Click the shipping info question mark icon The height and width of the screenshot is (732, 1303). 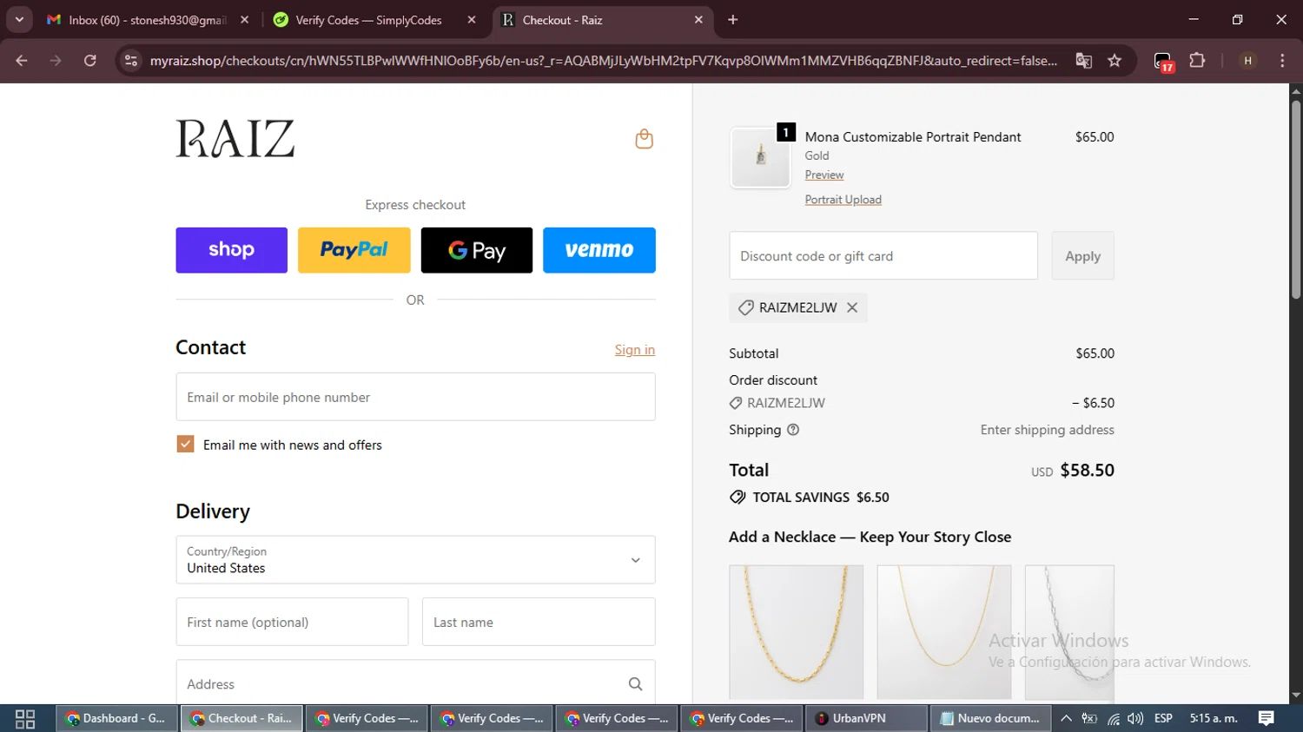(x=793, y=430)
